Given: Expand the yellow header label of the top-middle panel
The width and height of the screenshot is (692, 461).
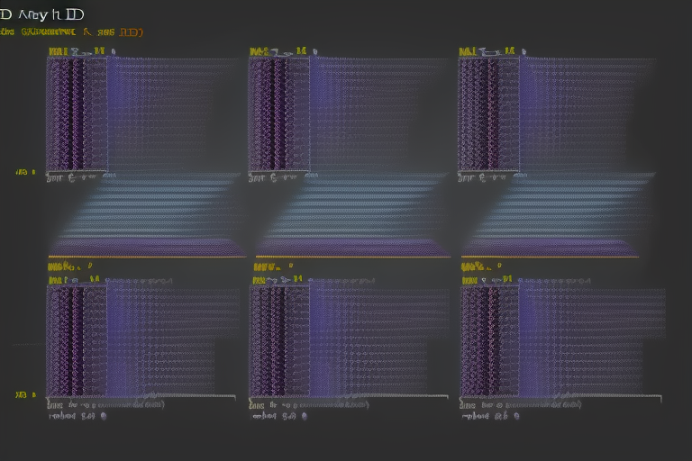Looking at the screenshot, I should (x=260, y=52).
